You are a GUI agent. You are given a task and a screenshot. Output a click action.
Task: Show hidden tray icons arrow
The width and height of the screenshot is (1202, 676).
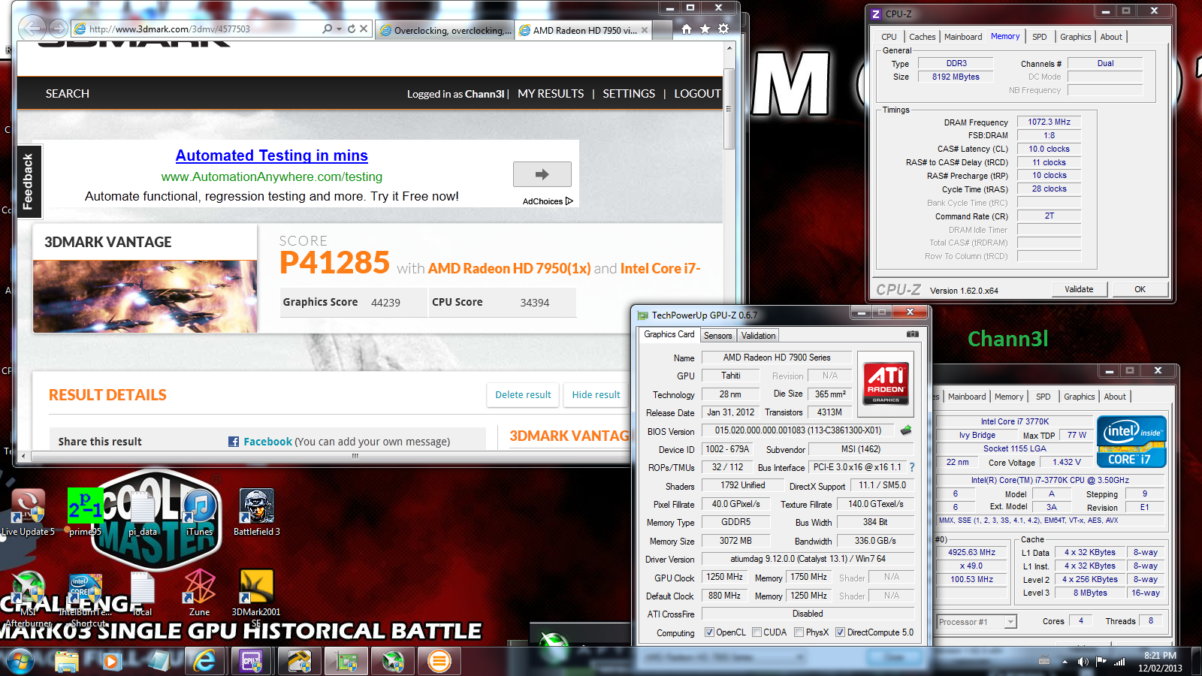point(1065,662)
